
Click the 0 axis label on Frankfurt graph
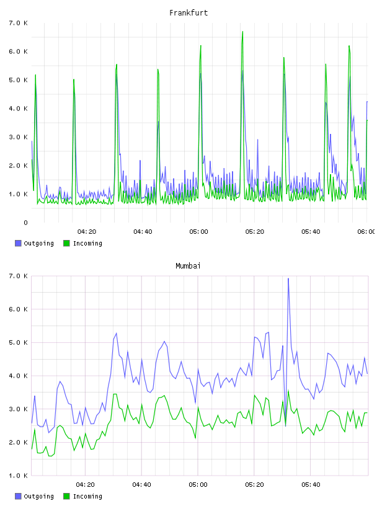click(x=25, y=223)
